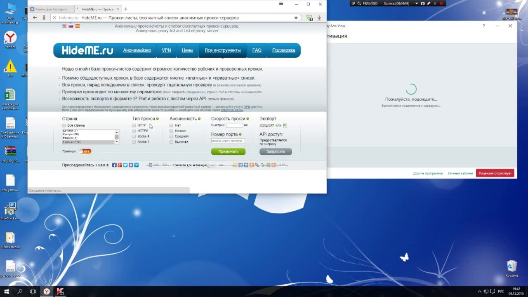
Task: Open a new browser tab with plus
Action: 125,9
